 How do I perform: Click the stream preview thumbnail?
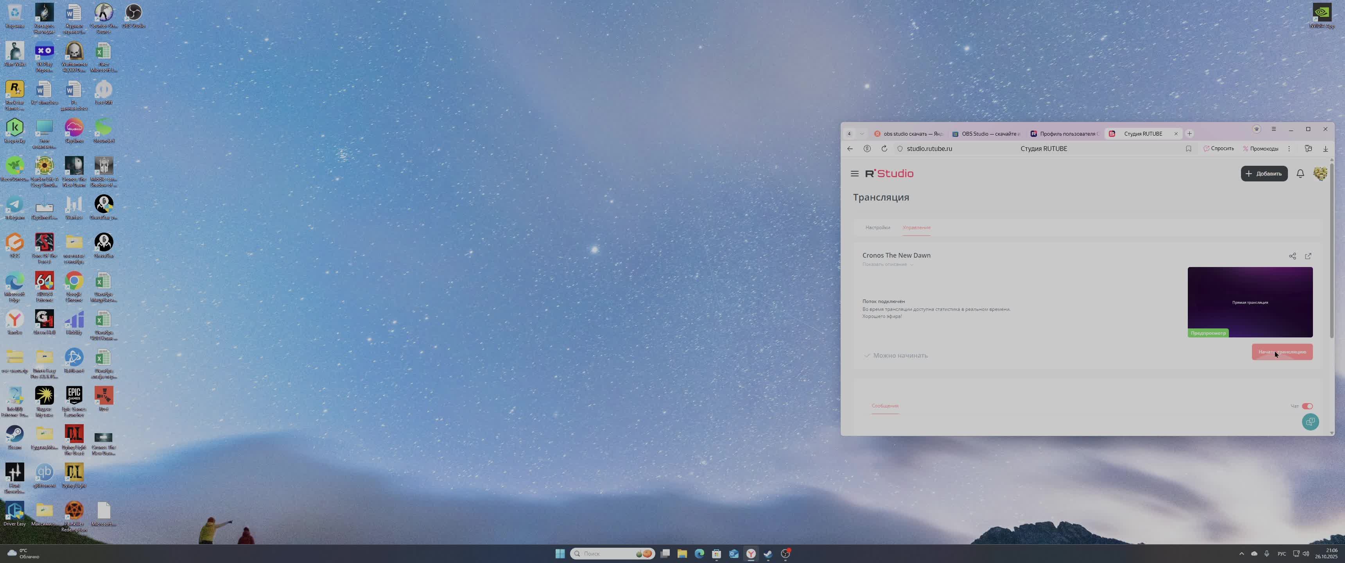[1250, 302]
